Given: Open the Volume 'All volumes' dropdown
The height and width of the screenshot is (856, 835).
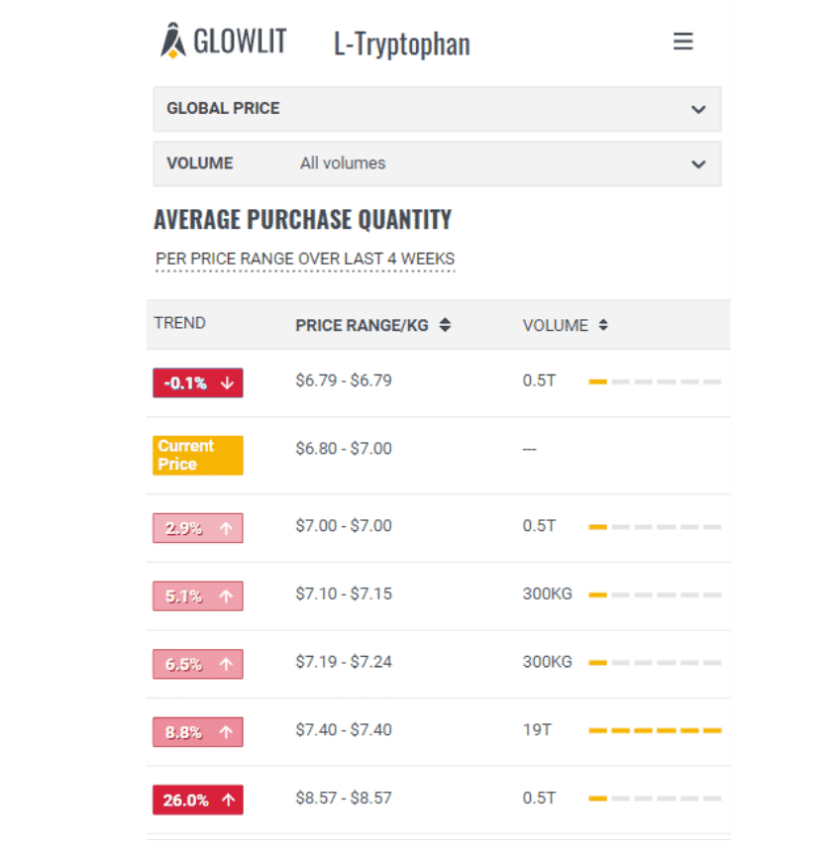Looking at the screenshot, I should pyautogui.click(x=436, y=163).
